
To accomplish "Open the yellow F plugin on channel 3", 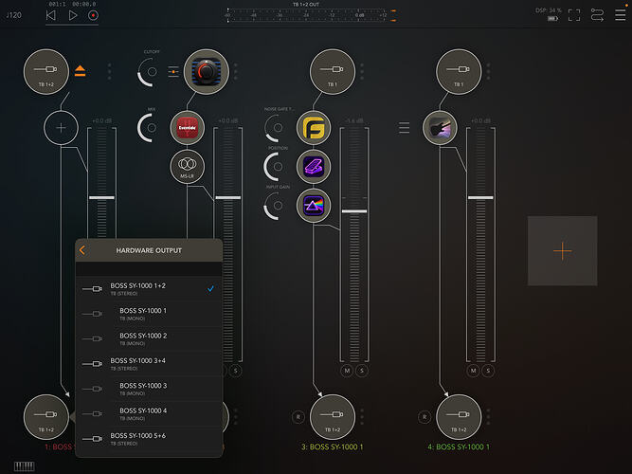I will click(x=314, y=128).
